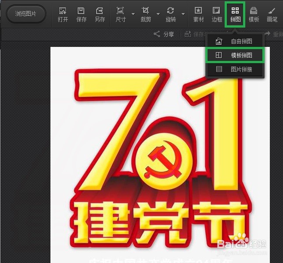Choose 另存 to save as

click(100, 15)
